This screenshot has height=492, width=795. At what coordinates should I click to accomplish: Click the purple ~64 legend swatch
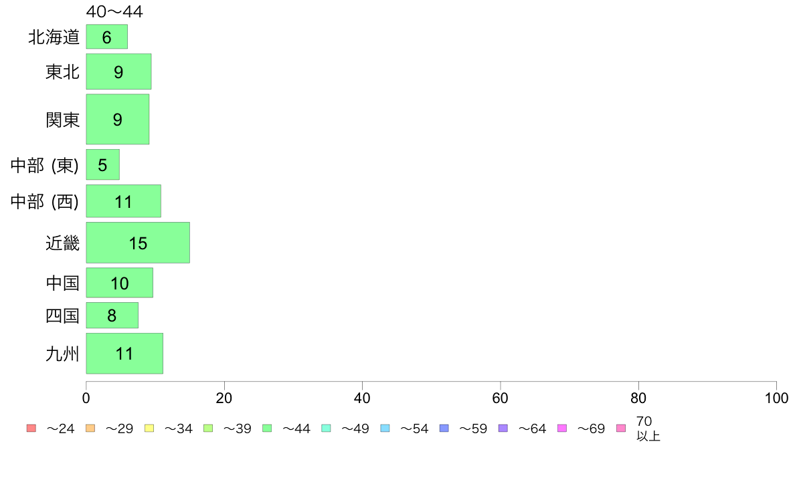pos(503,428)
